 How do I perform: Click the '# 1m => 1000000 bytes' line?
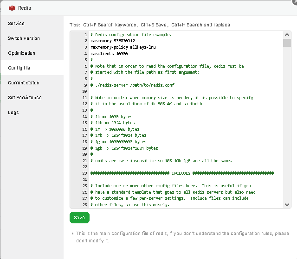(115, 129)
